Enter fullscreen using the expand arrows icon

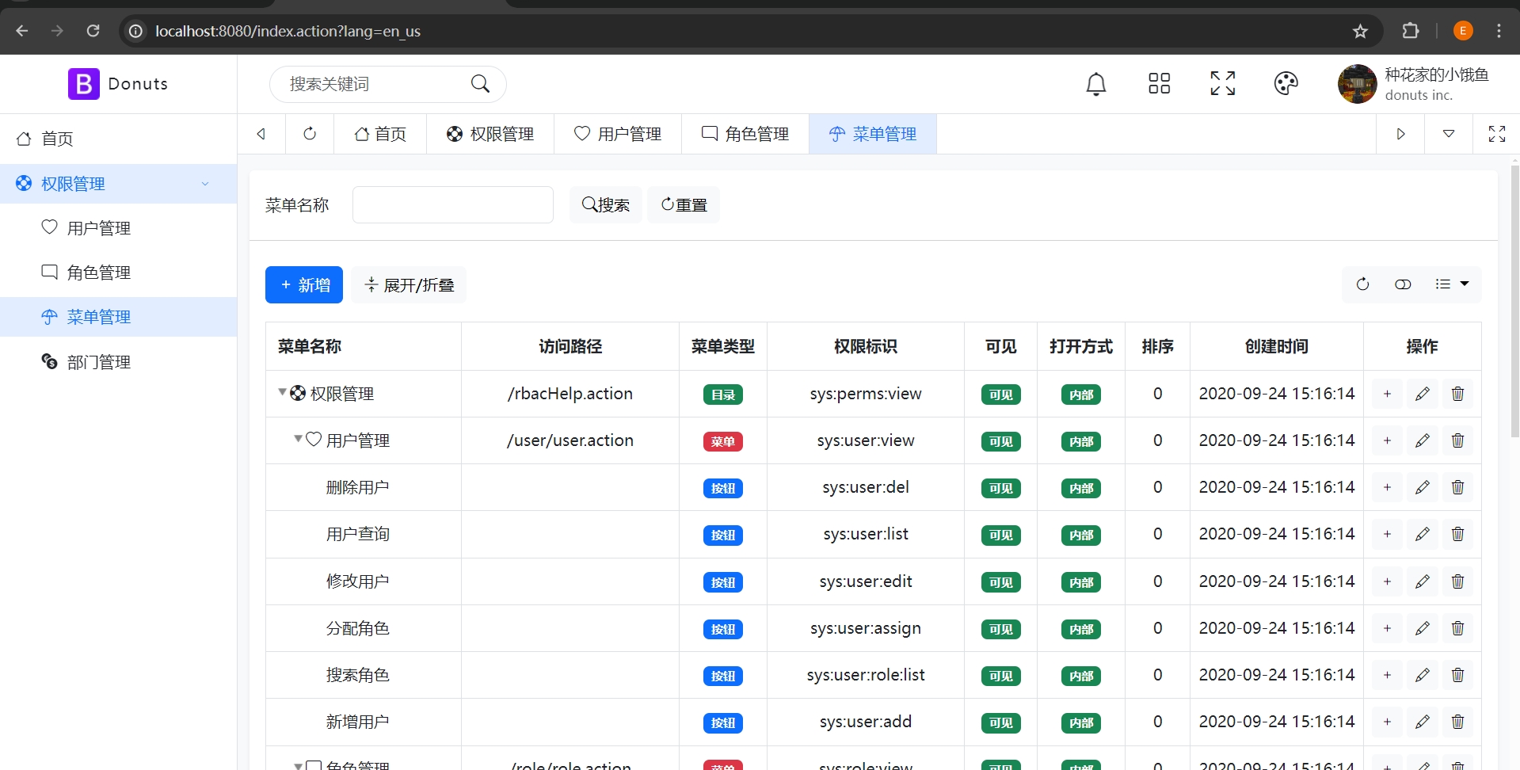tap(1222, 83)
